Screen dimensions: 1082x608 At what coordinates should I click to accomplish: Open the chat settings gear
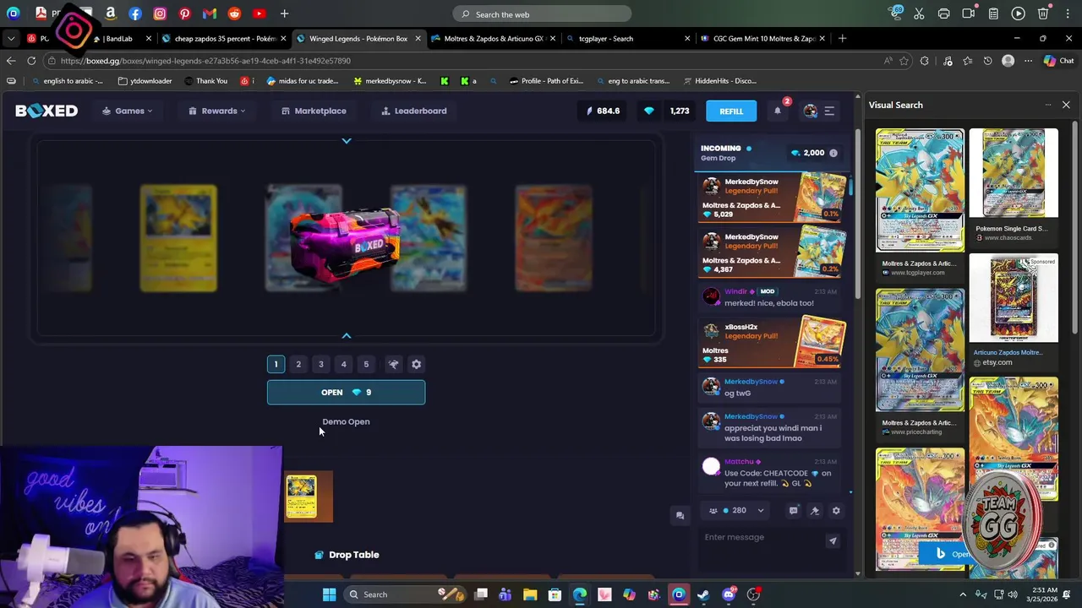click(x=836, y=510)
